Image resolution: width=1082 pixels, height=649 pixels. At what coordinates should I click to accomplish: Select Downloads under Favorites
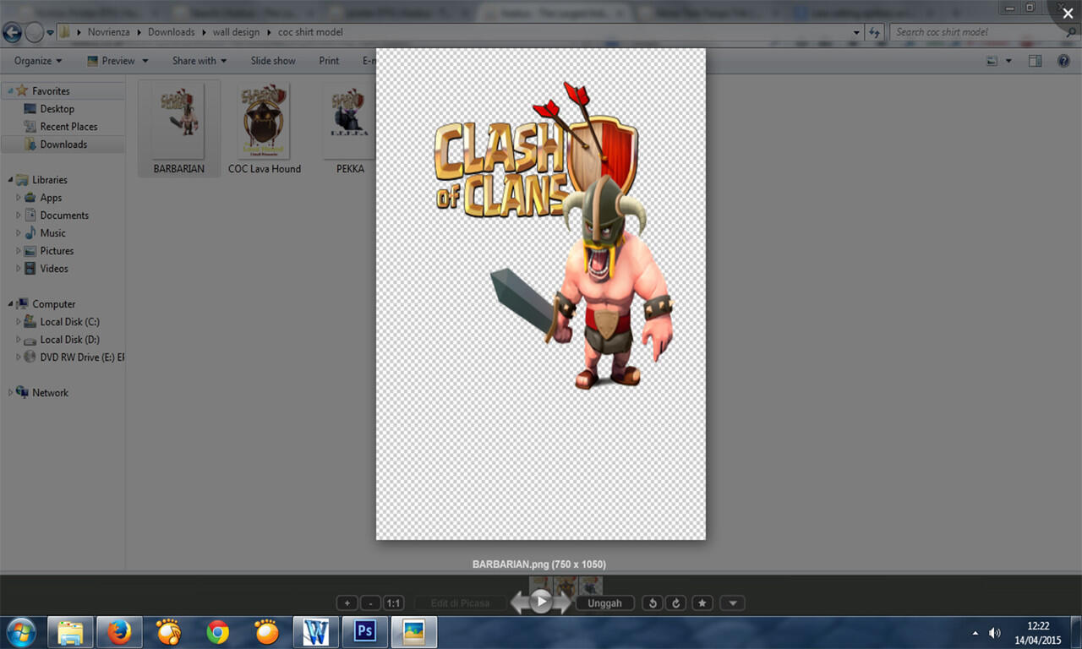coord(63,145)
